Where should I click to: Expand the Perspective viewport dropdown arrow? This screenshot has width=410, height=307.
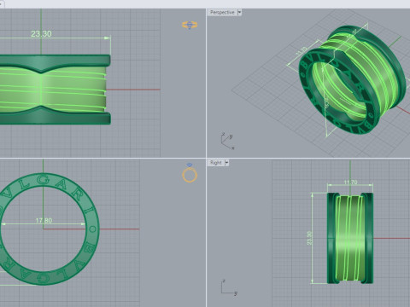pos(239,12)
